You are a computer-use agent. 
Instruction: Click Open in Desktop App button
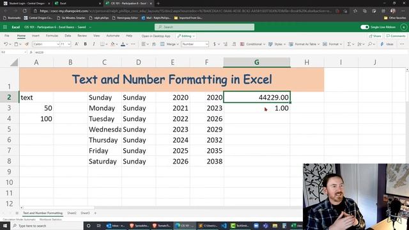(x=156, y=36)
